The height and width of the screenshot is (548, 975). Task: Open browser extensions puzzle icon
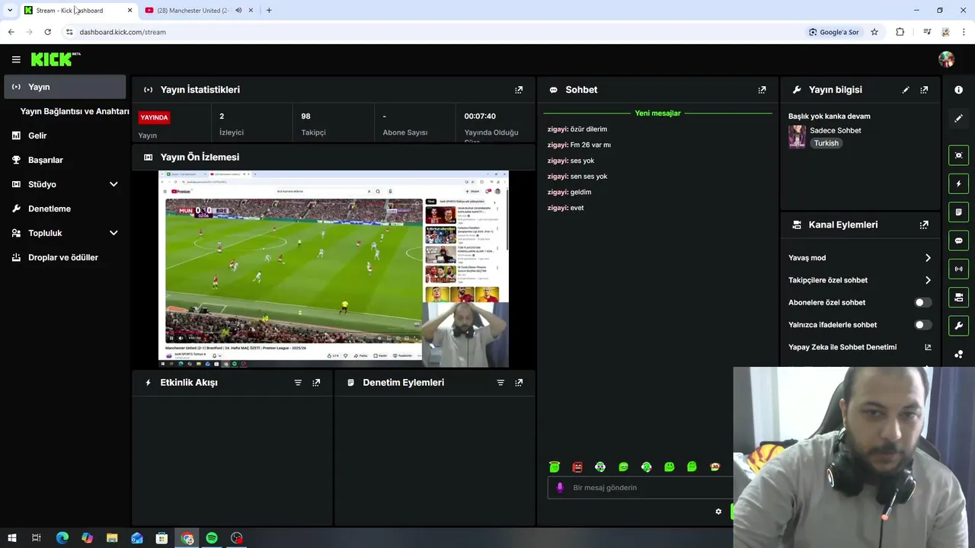[x=900, y=32]
